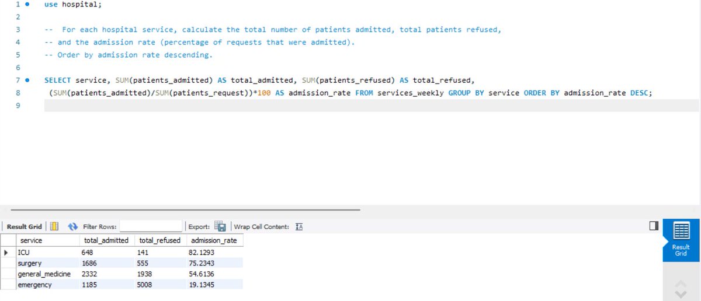Click the total_refused column header
Screen dimensions: 701x301
tap(160, 240)
